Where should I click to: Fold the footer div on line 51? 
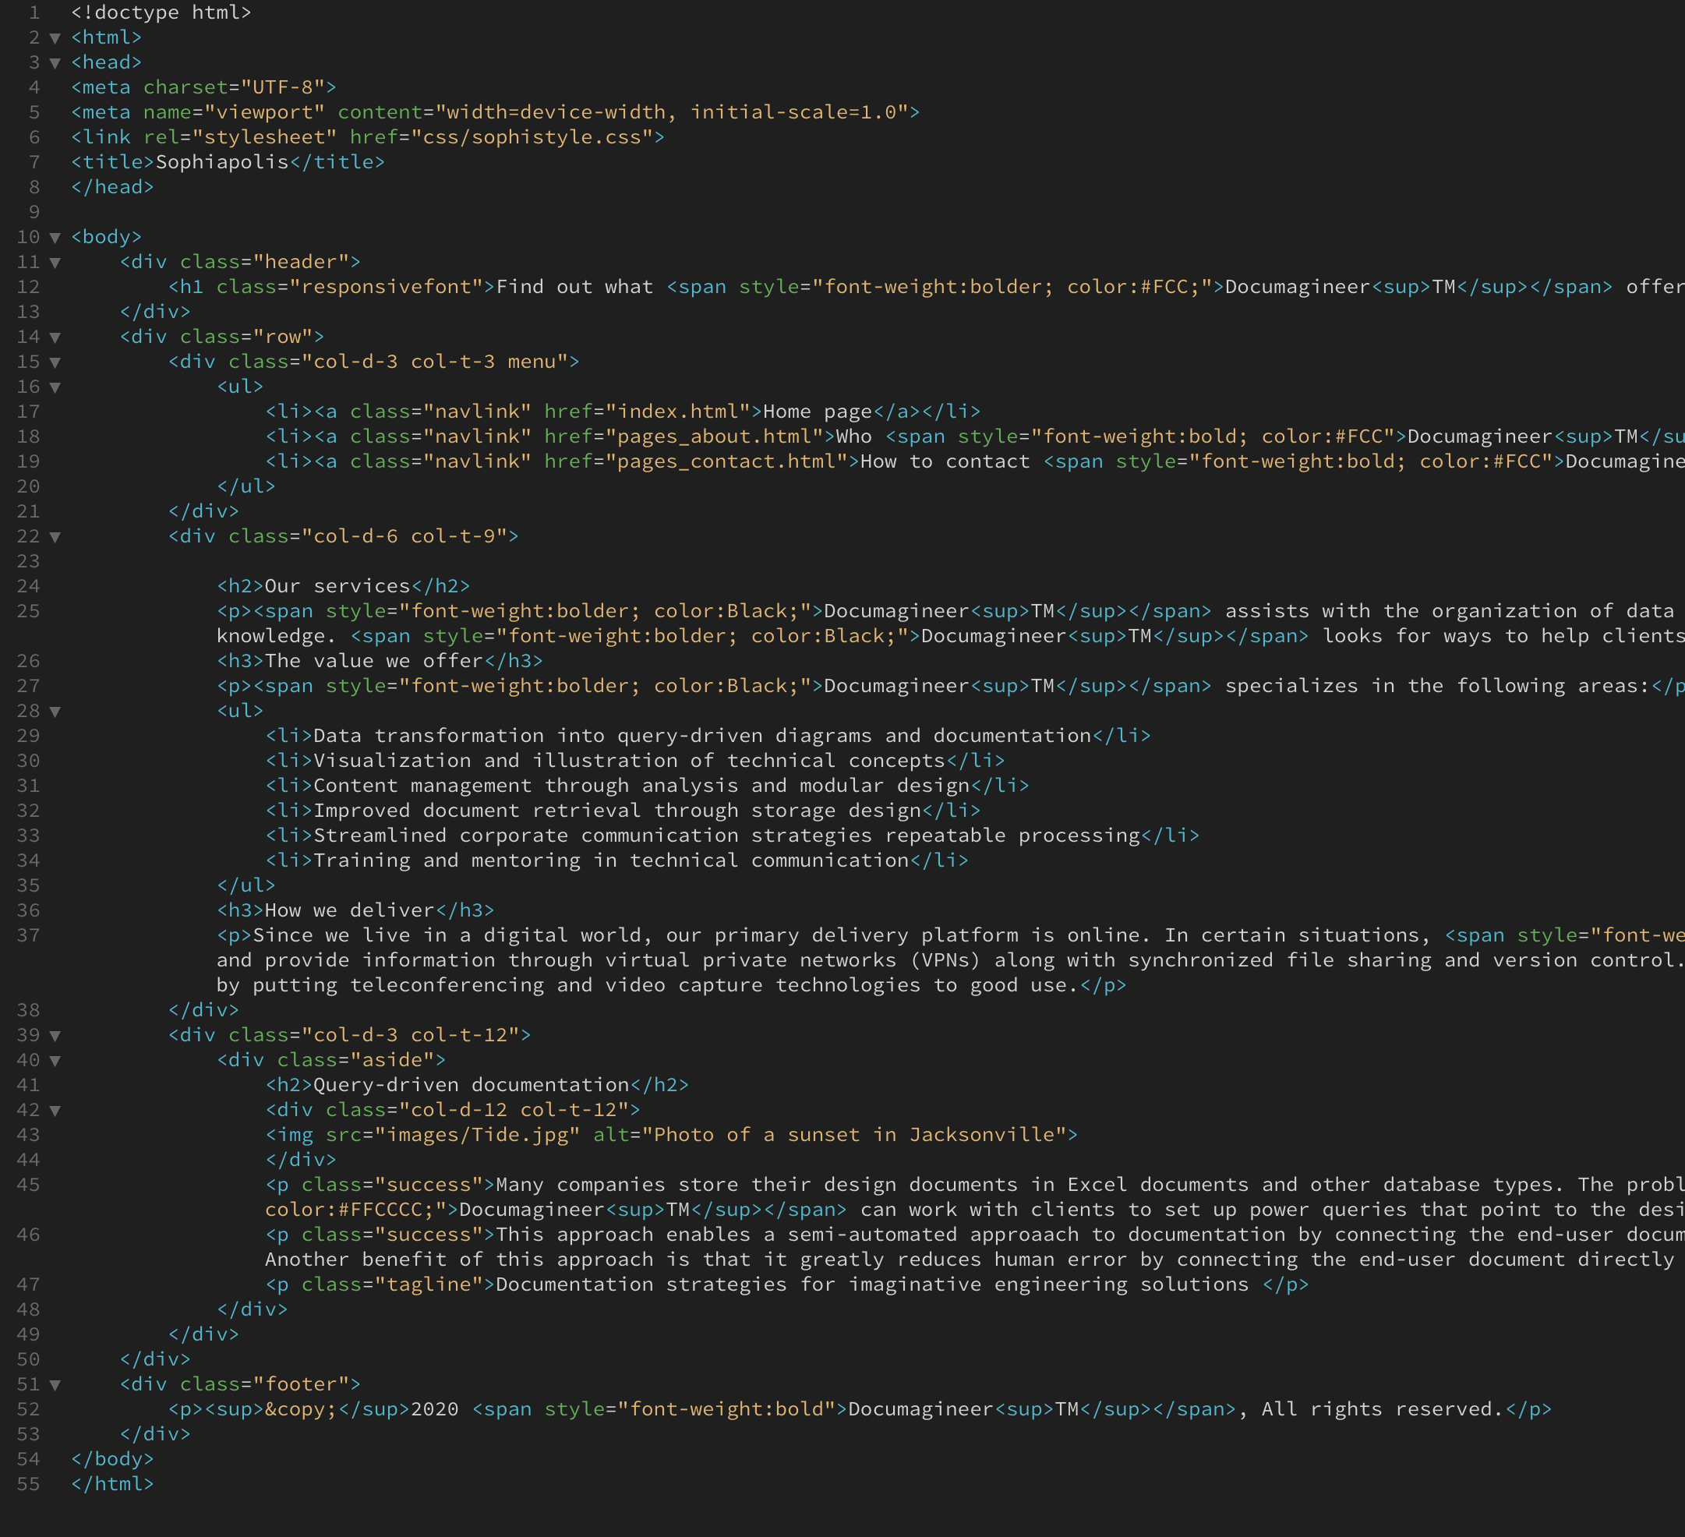55,1384
